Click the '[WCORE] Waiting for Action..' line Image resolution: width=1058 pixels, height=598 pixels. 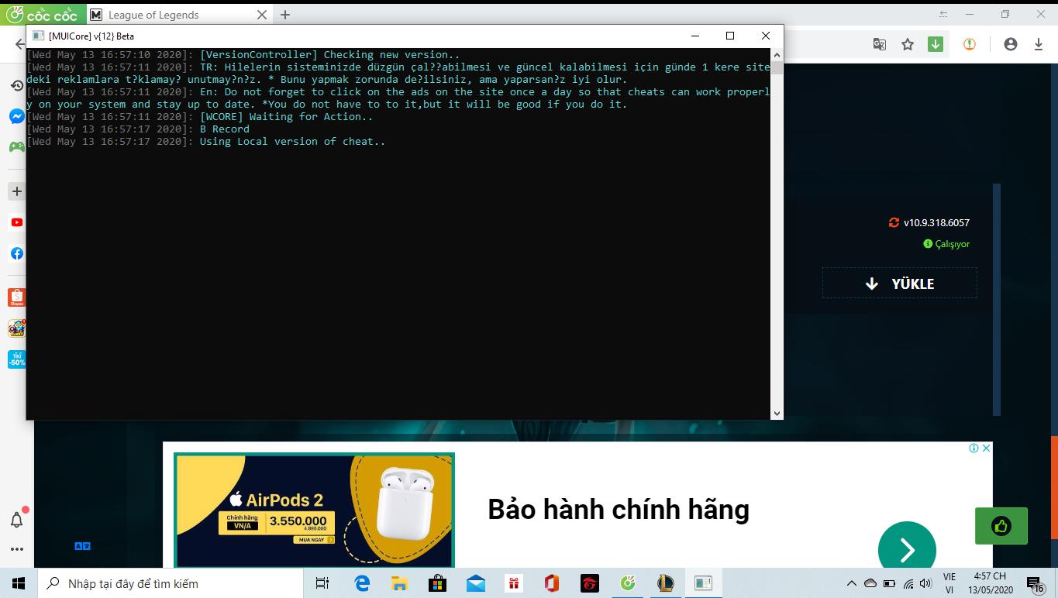pos(286,117)
